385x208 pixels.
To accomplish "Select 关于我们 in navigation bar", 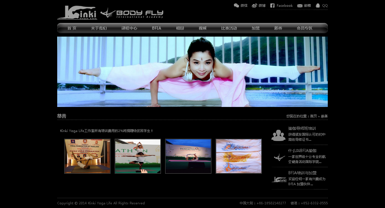I will point(99,28).
